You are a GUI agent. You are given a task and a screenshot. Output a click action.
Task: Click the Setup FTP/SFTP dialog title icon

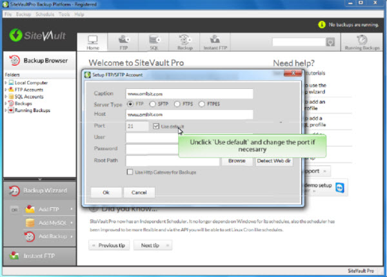(88, 75)
